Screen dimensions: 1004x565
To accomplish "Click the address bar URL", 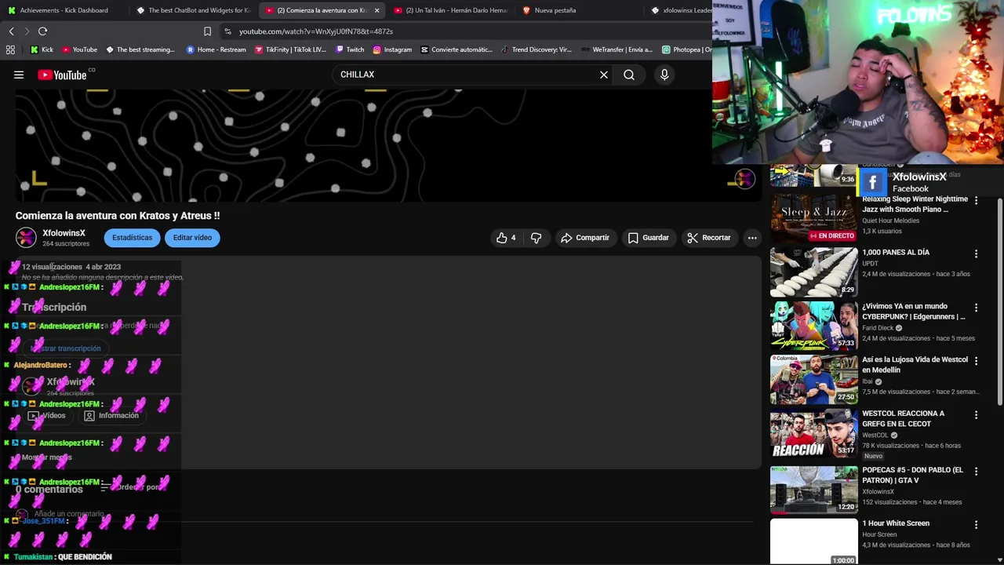I will (x=315, y=31).
